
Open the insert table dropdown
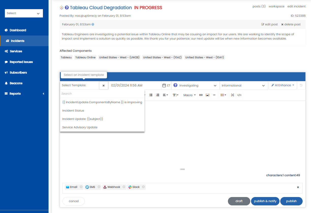(x=223, y=95)
